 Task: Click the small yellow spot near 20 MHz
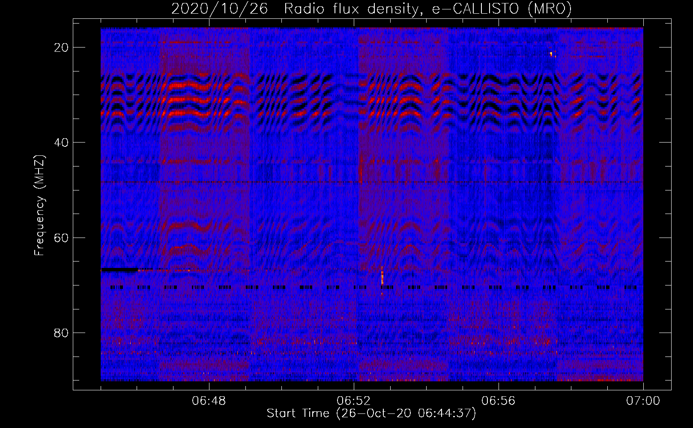[x=552, y=54]
